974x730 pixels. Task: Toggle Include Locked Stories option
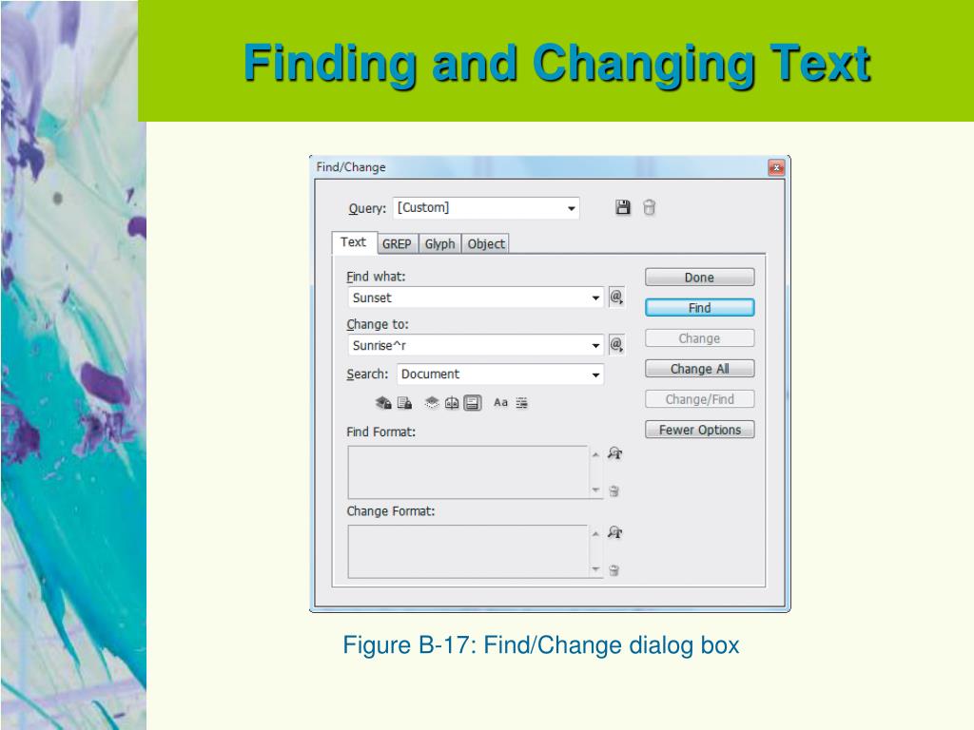coord(404,403)
